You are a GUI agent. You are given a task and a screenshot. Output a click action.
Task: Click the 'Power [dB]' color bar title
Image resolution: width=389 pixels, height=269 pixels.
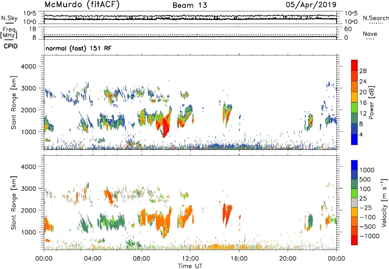tap(371, 102)
